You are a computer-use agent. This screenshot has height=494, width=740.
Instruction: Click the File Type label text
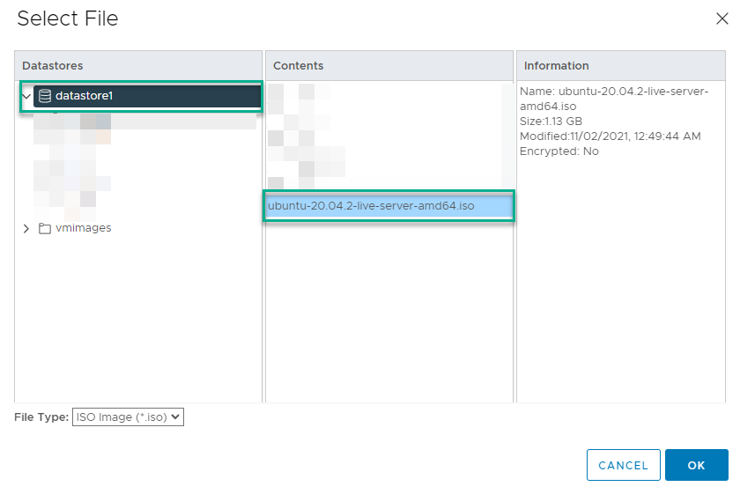click(41, 417)
